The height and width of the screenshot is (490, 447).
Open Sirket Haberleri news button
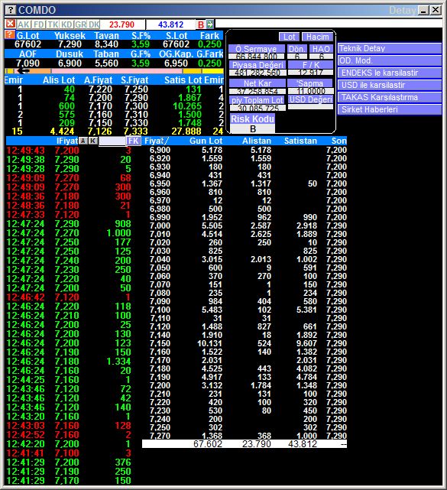pyautogui.click(x=390, y=109)
